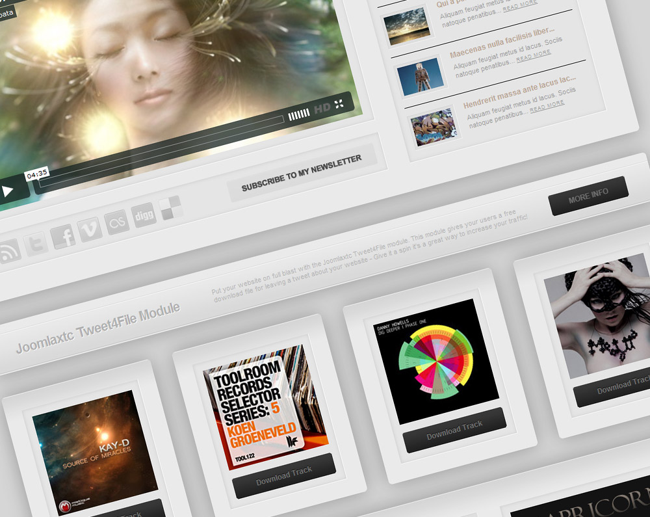
Task: Click Read More under Maecenas nulla article
Action: tap(534, 55)
